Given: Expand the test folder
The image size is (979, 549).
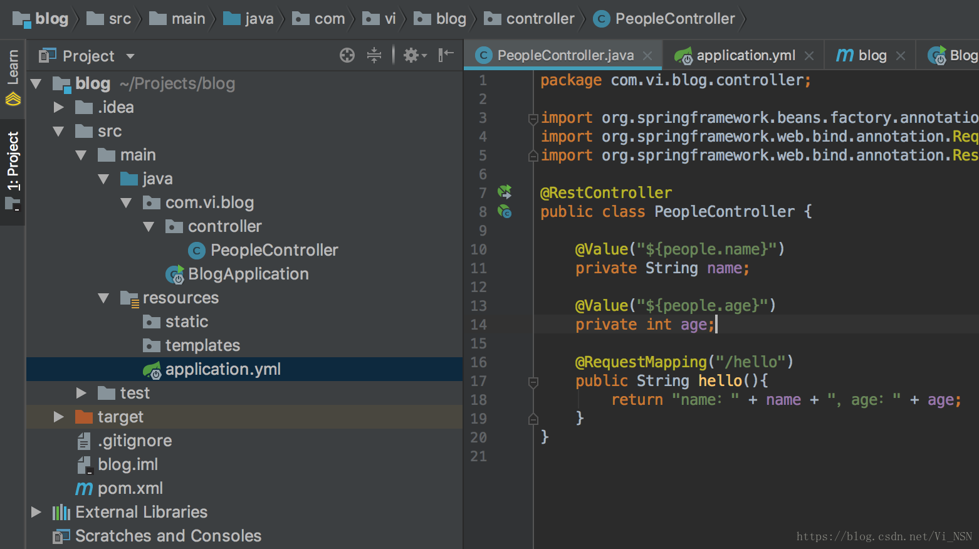Looking at the screenshot, I should coord(81,393).
